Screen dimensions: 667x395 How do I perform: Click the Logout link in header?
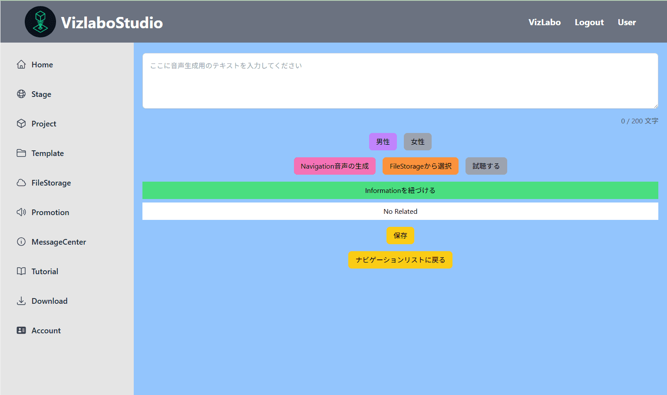[x=589, y=22]
